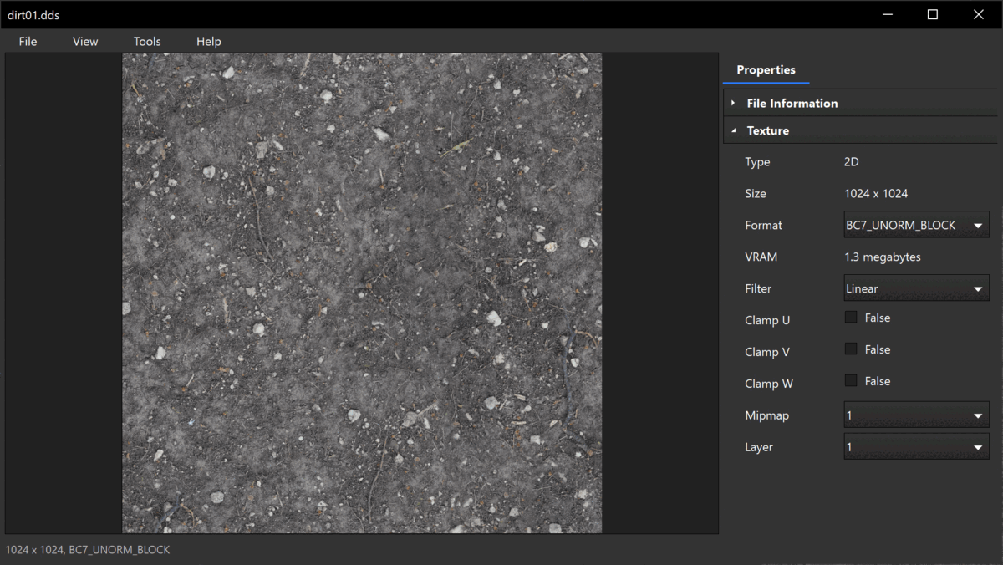Maximize the texture viewer window
Viewport: 1003px width, 565px height.
[x=933, y=14]
